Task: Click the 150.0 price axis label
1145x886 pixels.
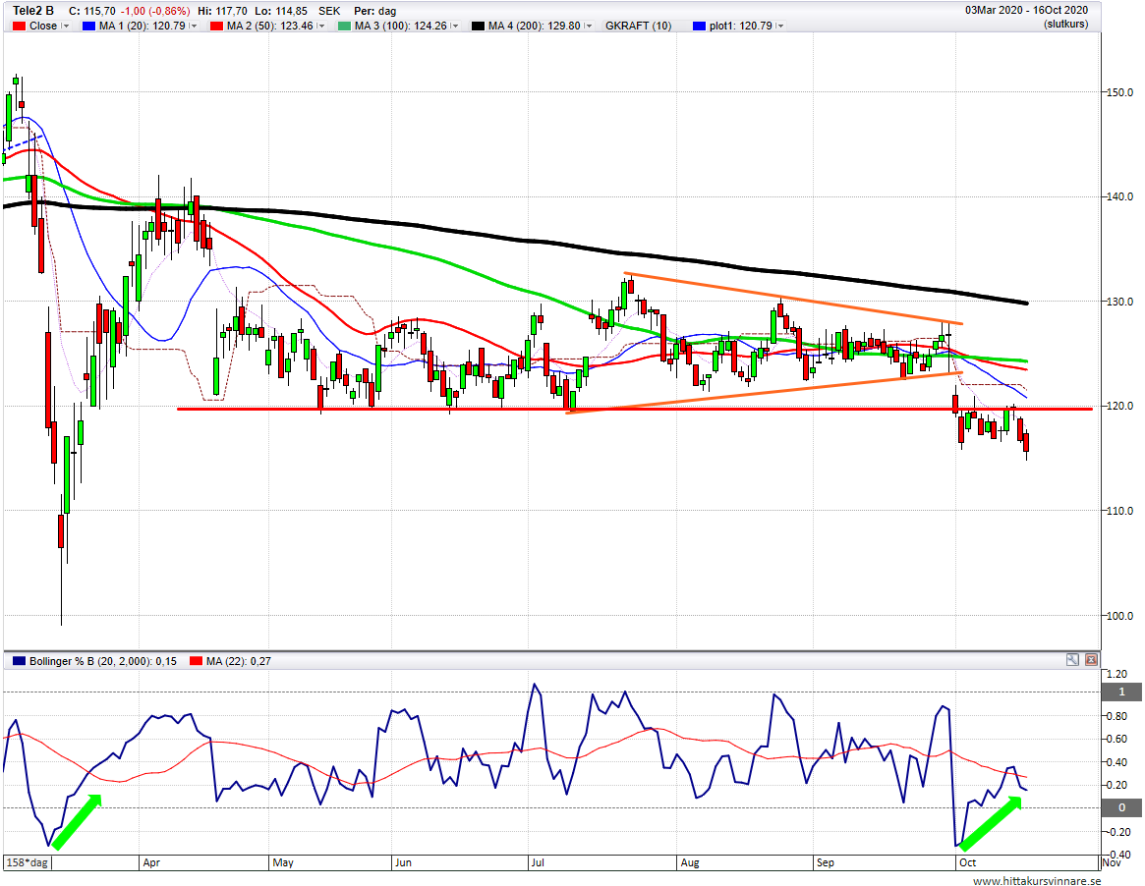Action: [1120, 92]
